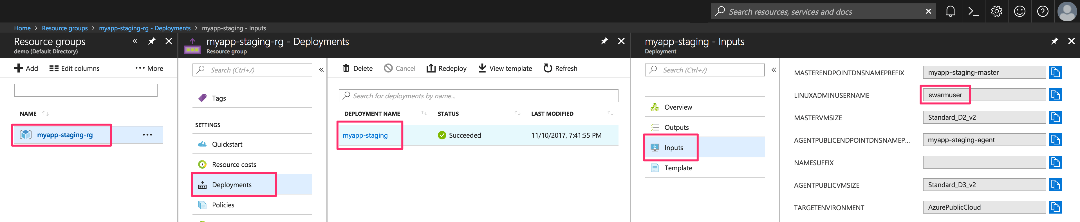Select the swarmuser username field
1080x222 pixels.
point(984,95)
